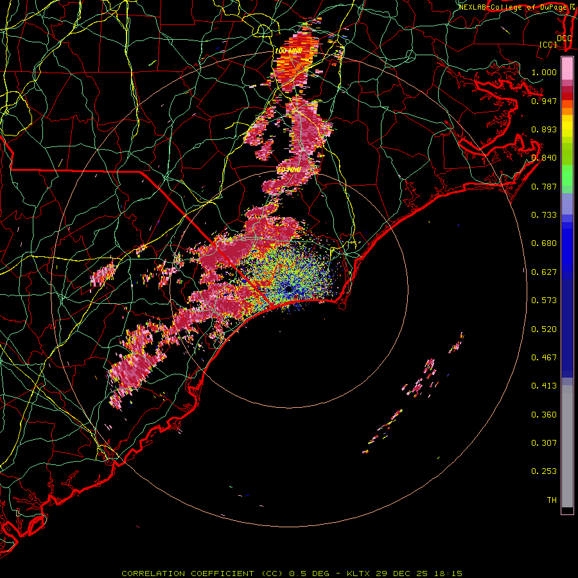Viewport: 578px width, 578px height.
Task: Click the 100 NMI range ring label
Action: (288, 51)
